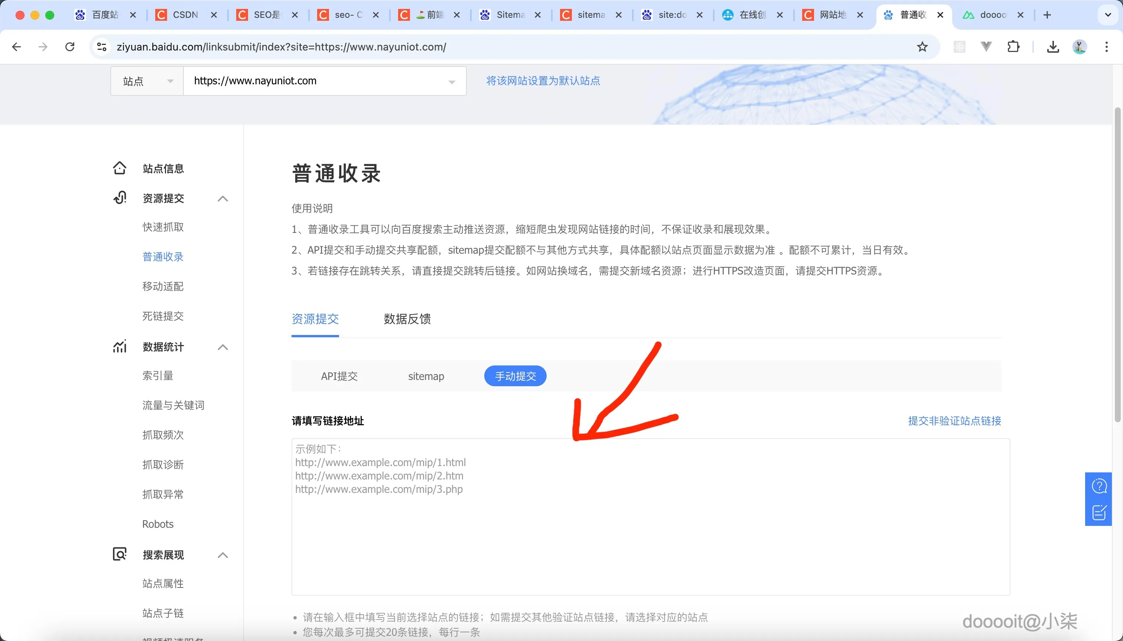Collapse the 资源提交 sidebar section
The width and height of the screenshot is (1123, 641).
(x=223, y=199)
